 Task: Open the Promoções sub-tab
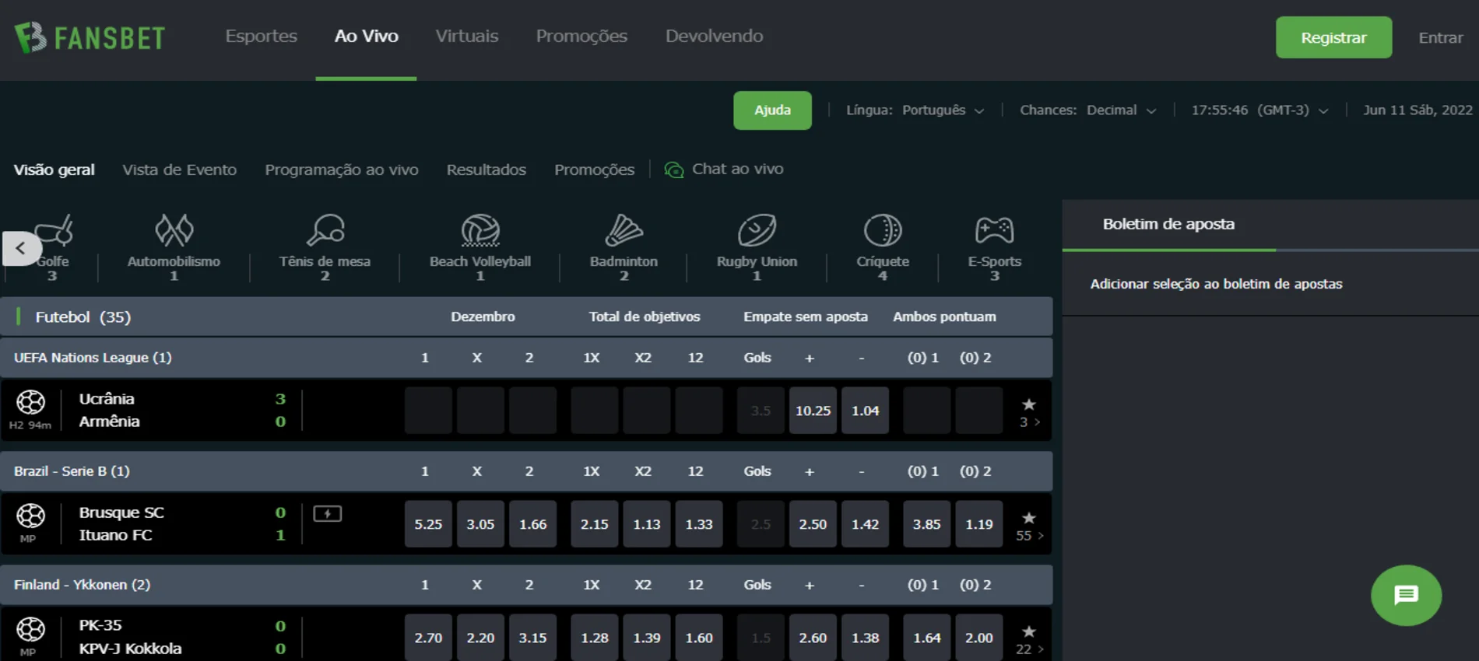[x=594, y=170]
